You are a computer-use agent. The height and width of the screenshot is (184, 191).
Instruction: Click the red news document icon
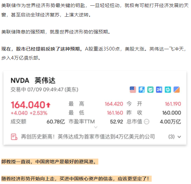click(14, 137)
